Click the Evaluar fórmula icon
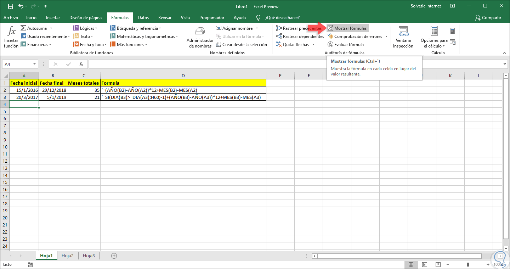This screenshot has height=269, width=510. pos(330,45)
